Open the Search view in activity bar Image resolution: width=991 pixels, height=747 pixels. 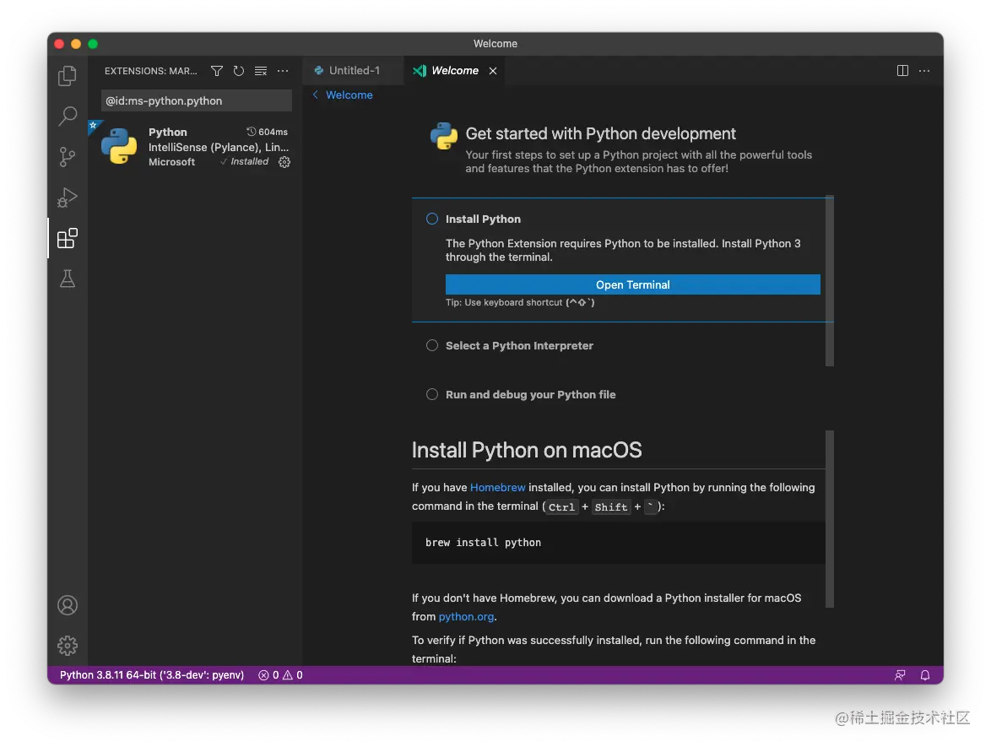(x=67, y=116)
